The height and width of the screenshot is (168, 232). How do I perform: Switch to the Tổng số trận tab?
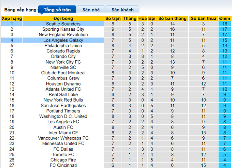56,10
